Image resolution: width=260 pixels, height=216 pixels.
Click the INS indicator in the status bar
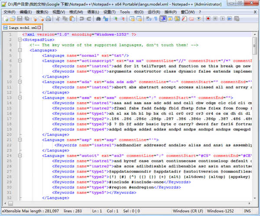coord(247,211)
